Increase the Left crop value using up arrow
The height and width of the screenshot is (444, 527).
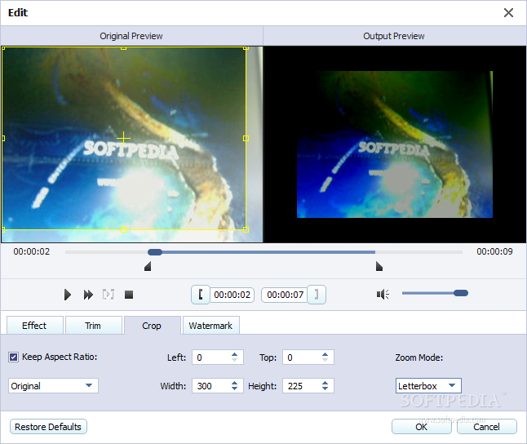point(235,354)
